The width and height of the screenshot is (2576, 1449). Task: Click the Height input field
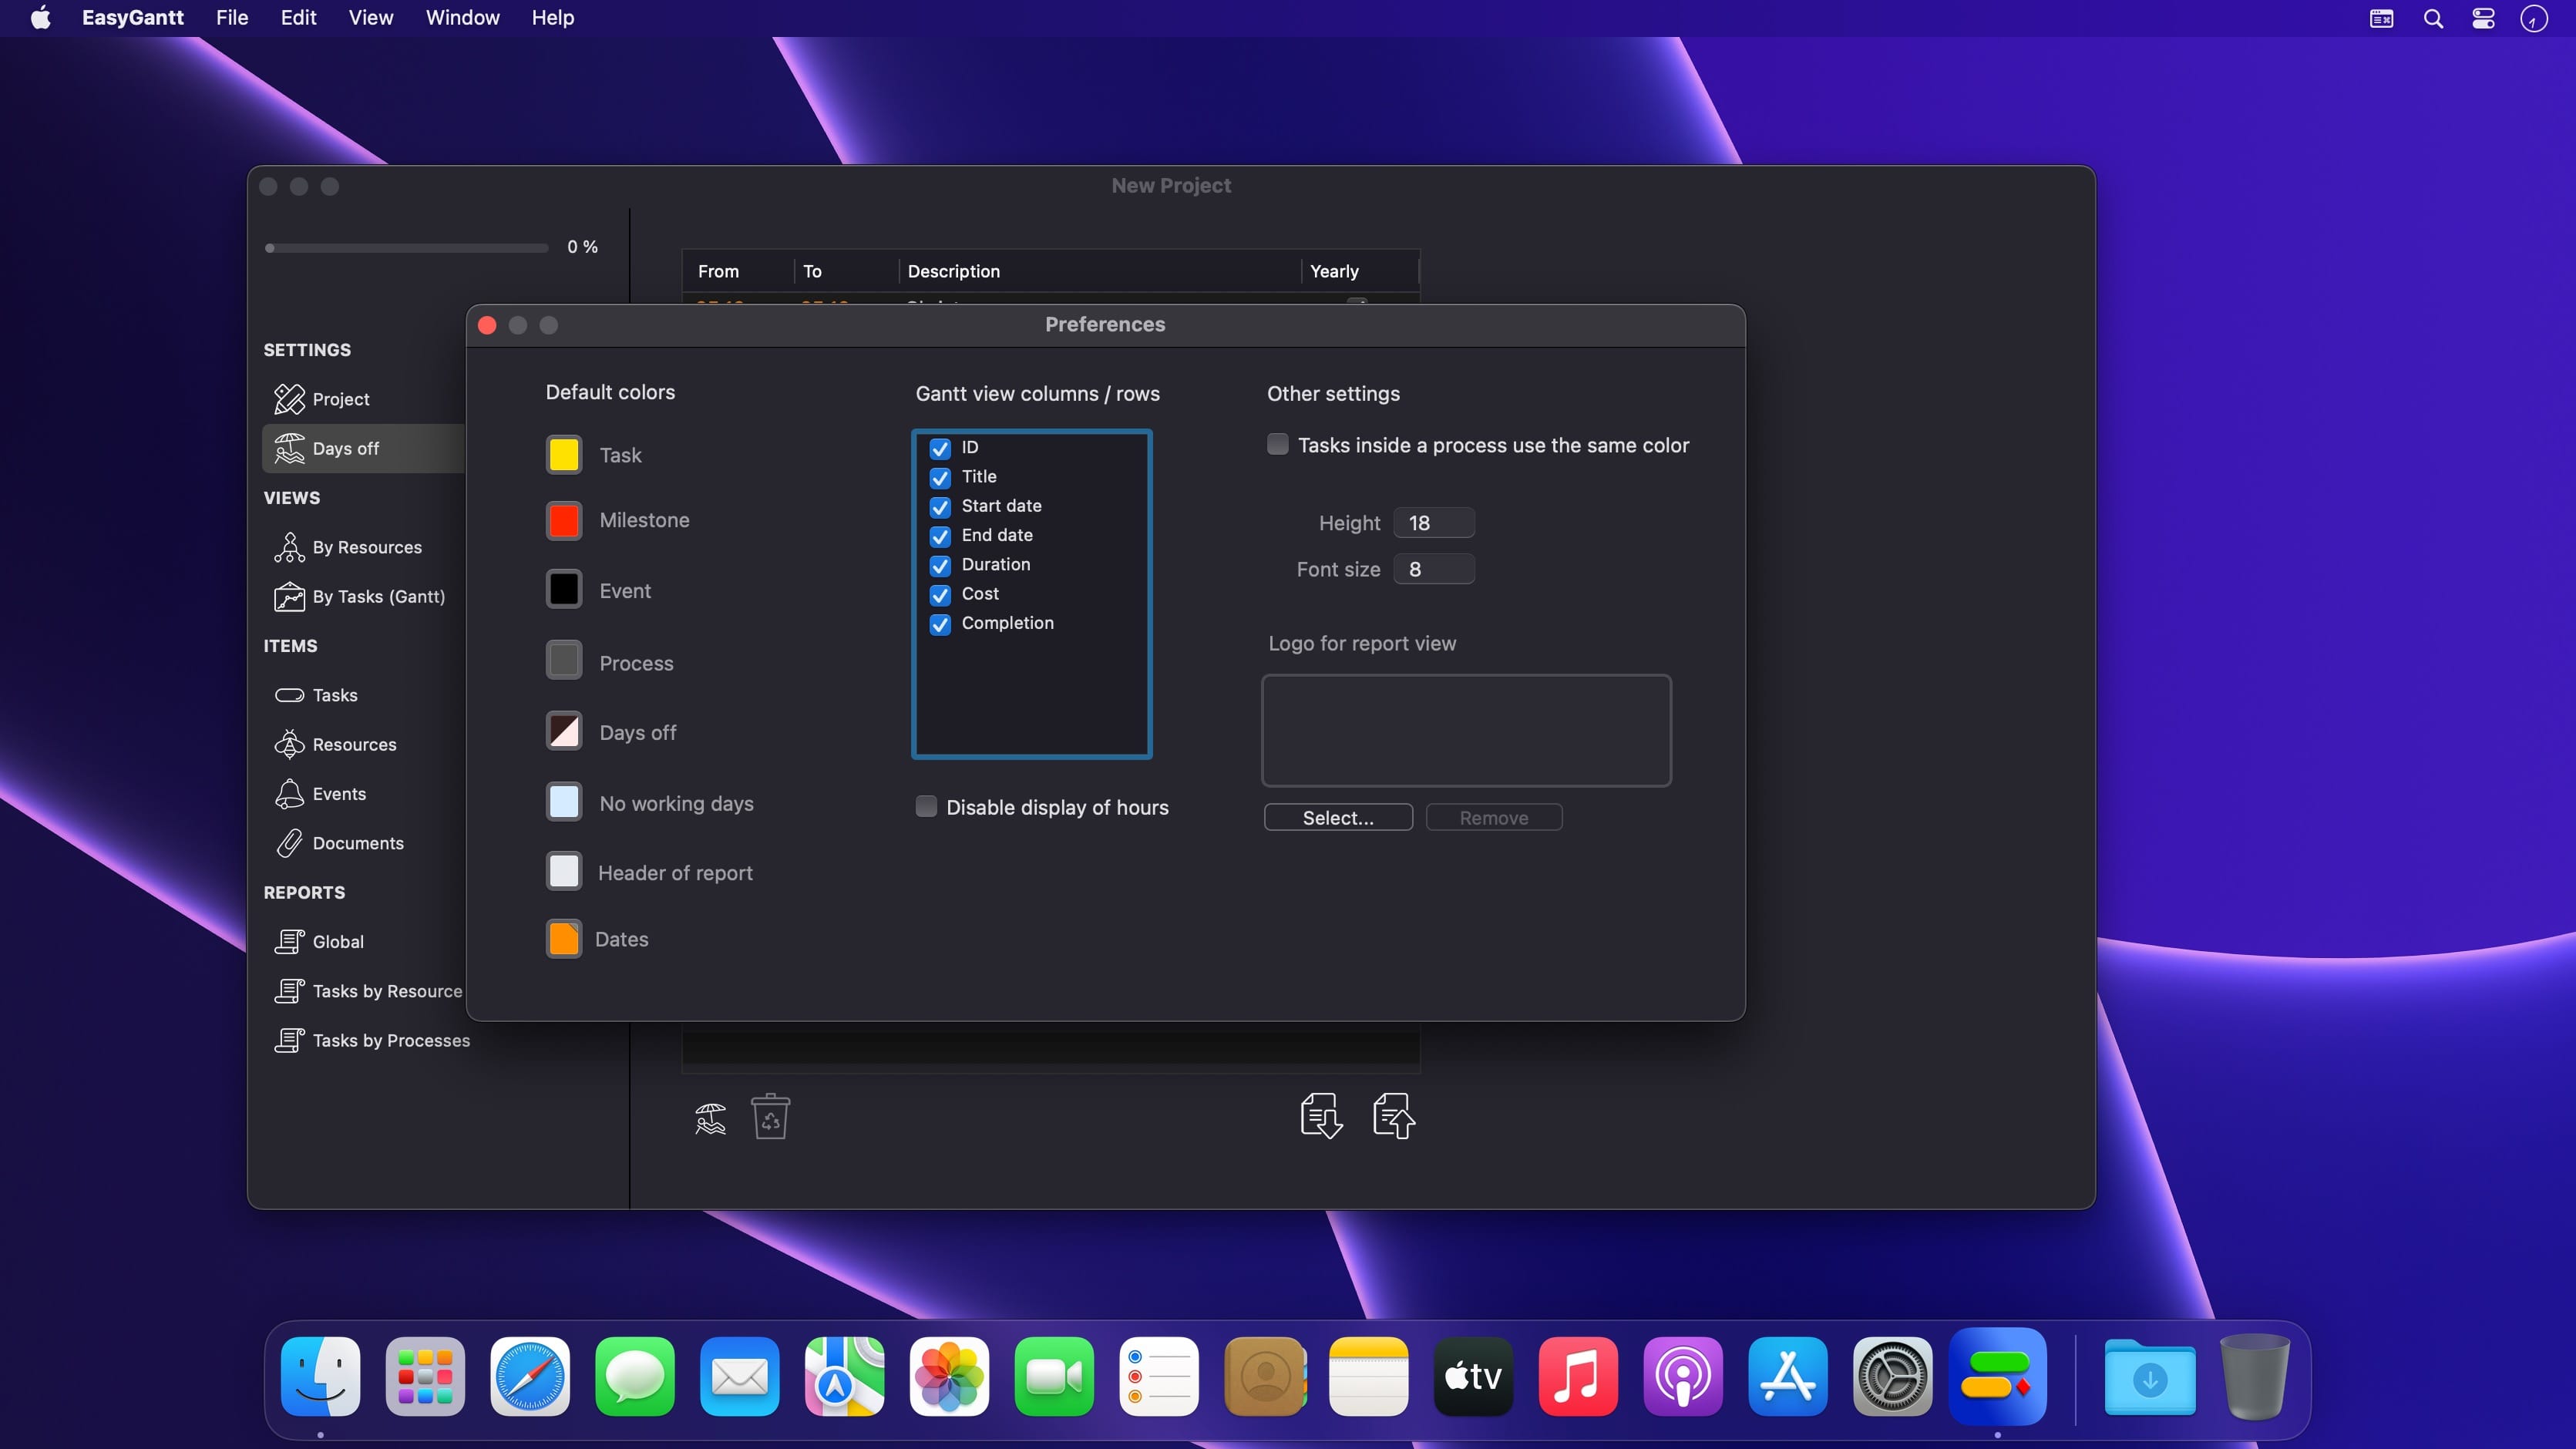pos(1433,523)
